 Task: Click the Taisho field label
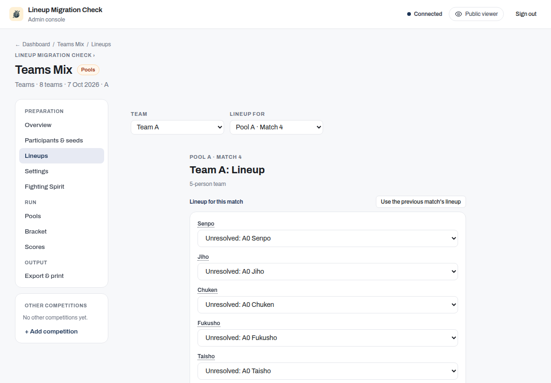[206, 356]
